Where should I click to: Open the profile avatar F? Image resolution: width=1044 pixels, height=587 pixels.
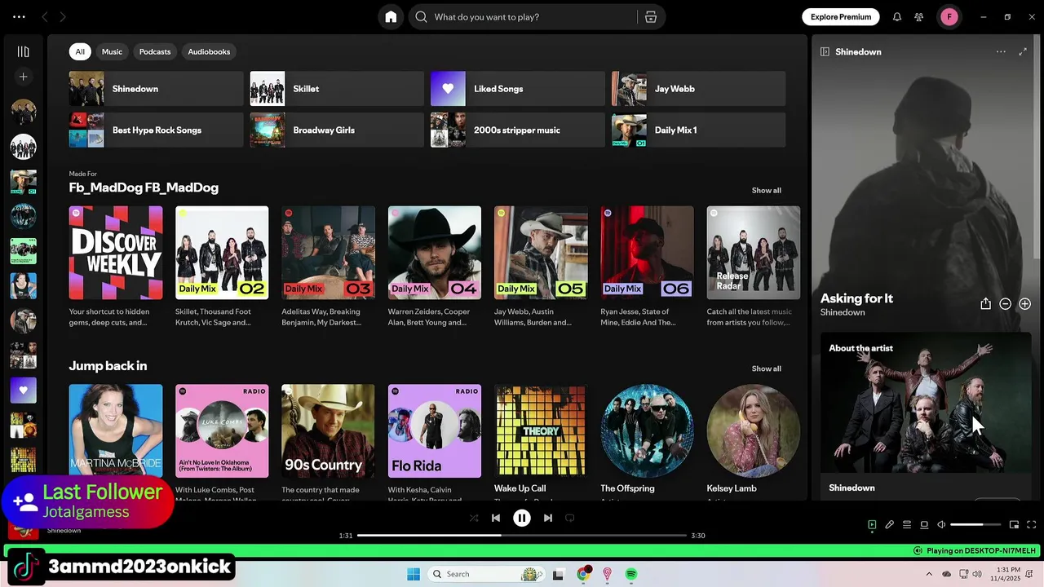[949, 17]
